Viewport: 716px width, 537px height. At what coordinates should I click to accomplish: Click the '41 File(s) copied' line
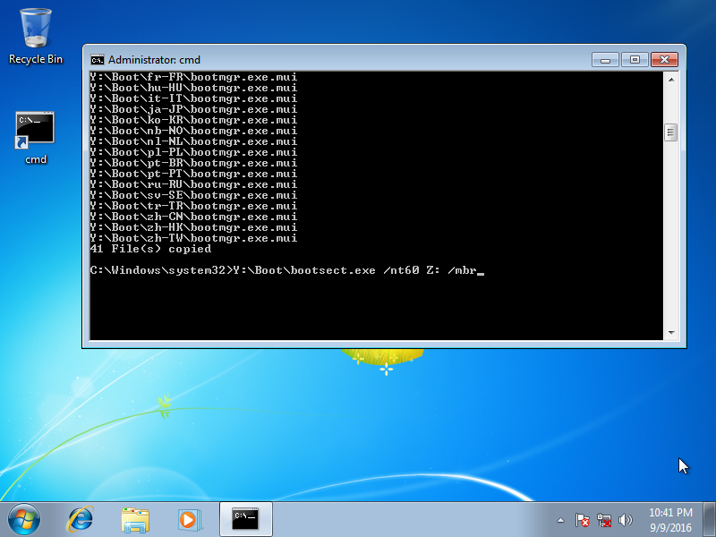pos(150,249)
